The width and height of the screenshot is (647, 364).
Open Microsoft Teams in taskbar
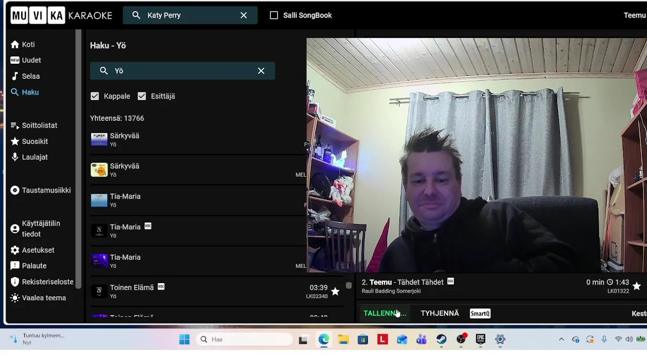point(422,340)
